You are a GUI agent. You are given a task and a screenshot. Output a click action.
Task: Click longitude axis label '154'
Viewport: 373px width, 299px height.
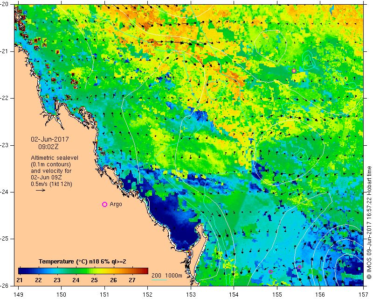(x=234, y=295)
